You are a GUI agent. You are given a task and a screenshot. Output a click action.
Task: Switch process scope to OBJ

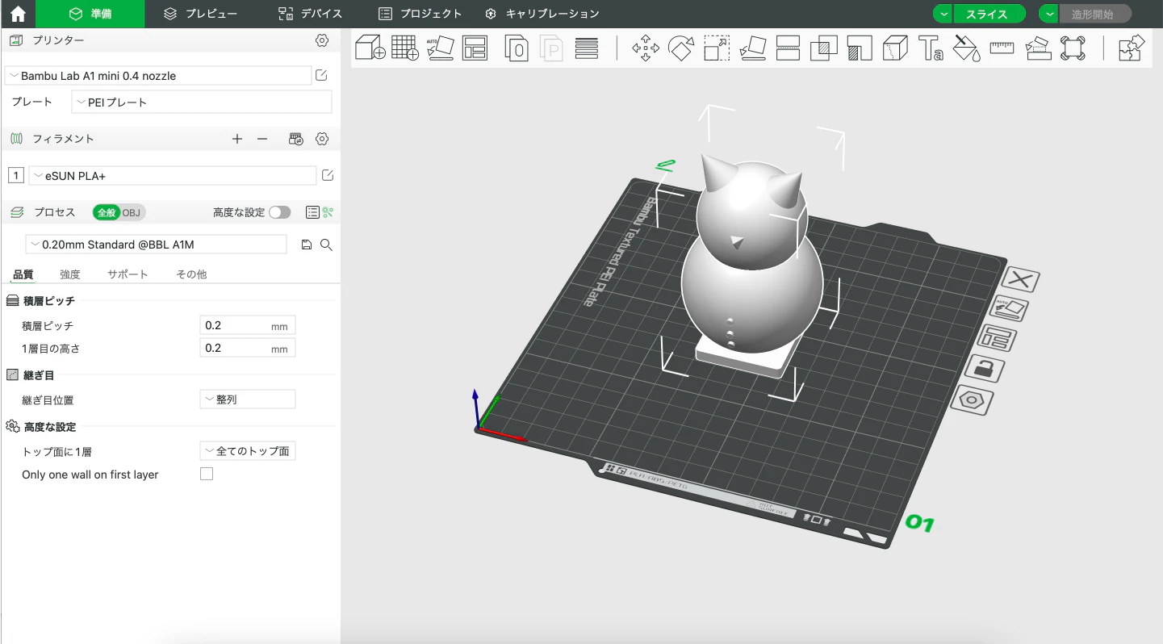[x=132, y=212]
